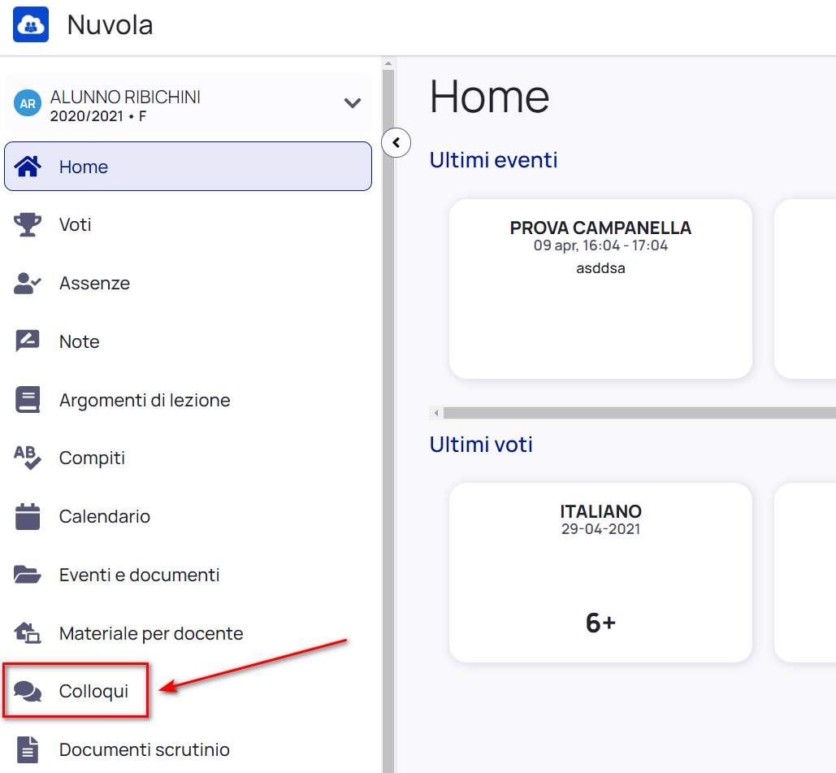Click the left arrow of events scrollbar

pos(436,413)
